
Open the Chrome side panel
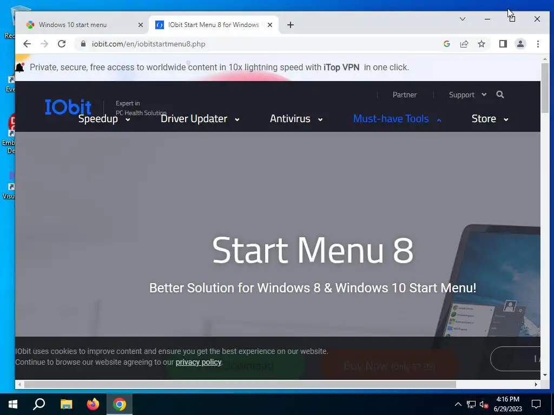click(x=503, y=44)
